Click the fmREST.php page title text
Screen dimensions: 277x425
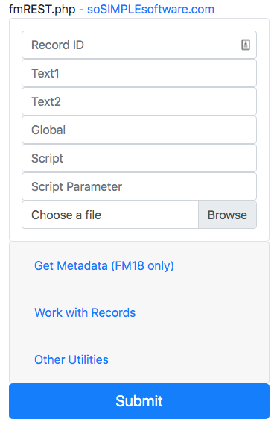click(42, 10)
